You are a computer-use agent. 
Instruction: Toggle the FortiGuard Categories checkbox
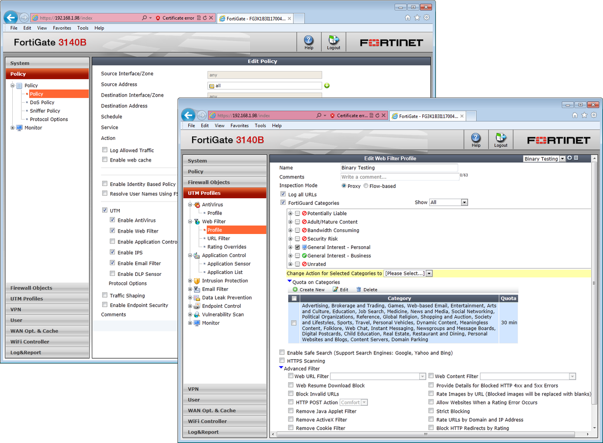[283, 203]
